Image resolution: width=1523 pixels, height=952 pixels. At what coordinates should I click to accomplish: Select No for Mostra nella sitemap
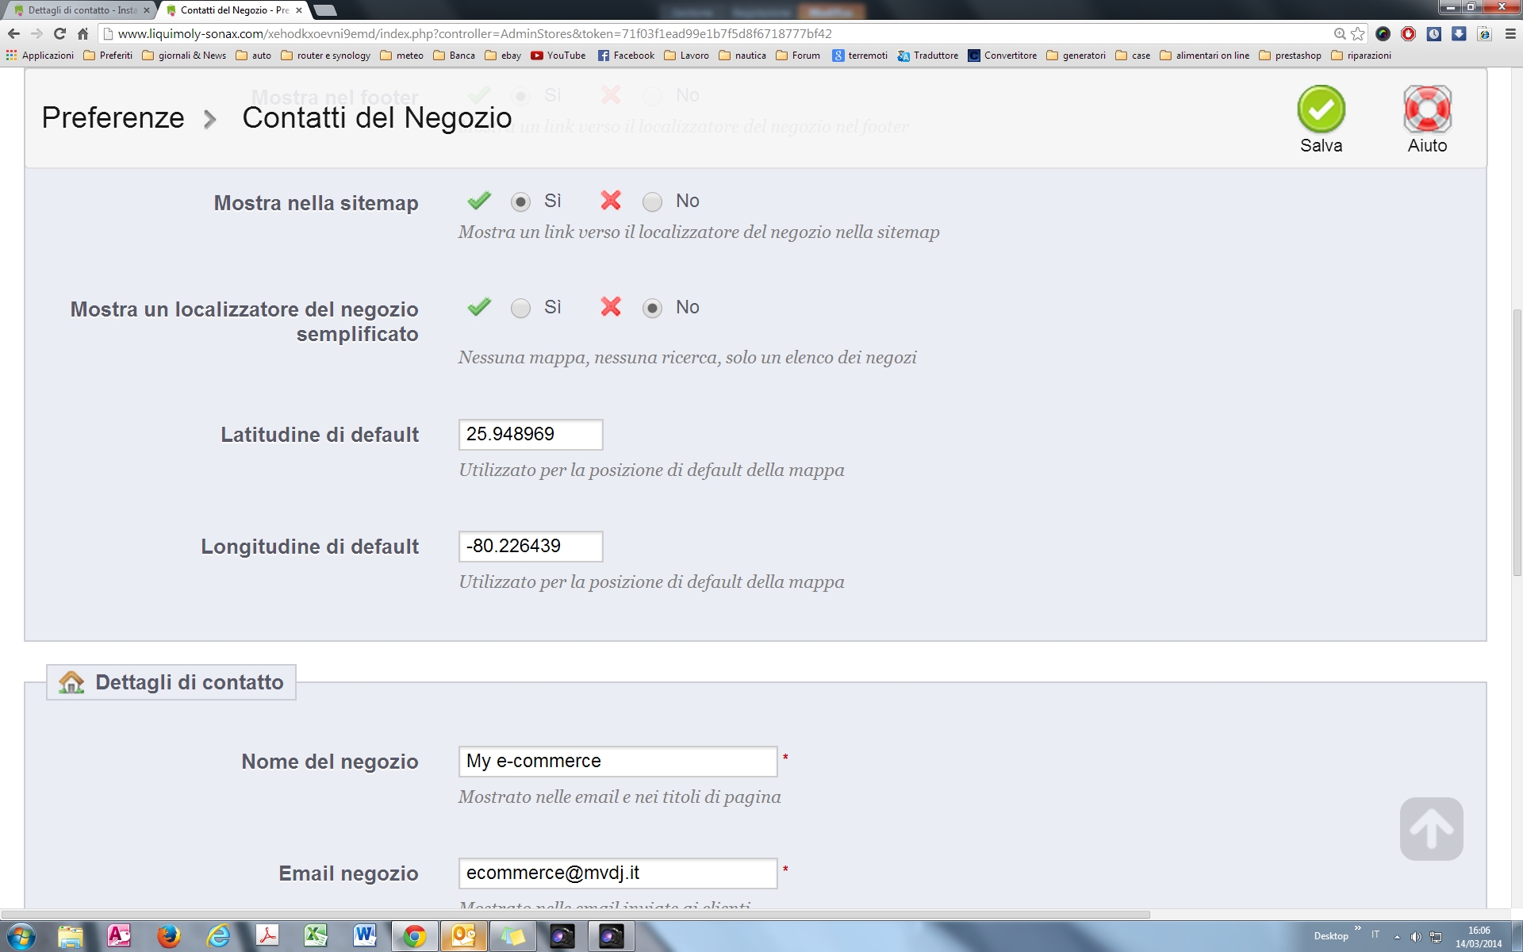click(x=652, y=202)
